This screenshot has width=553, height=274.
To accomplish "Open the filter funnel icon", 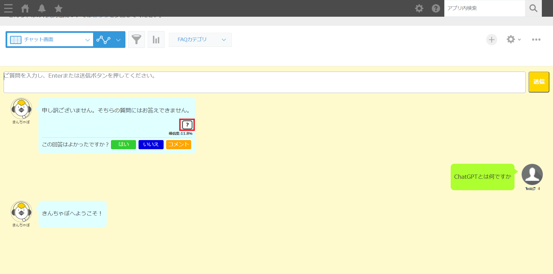I will pyautogui.click(x=136, y=40).
